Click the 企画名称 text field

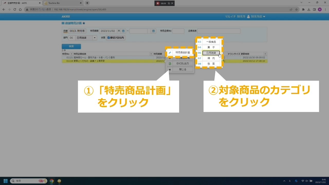pos(219,31)
